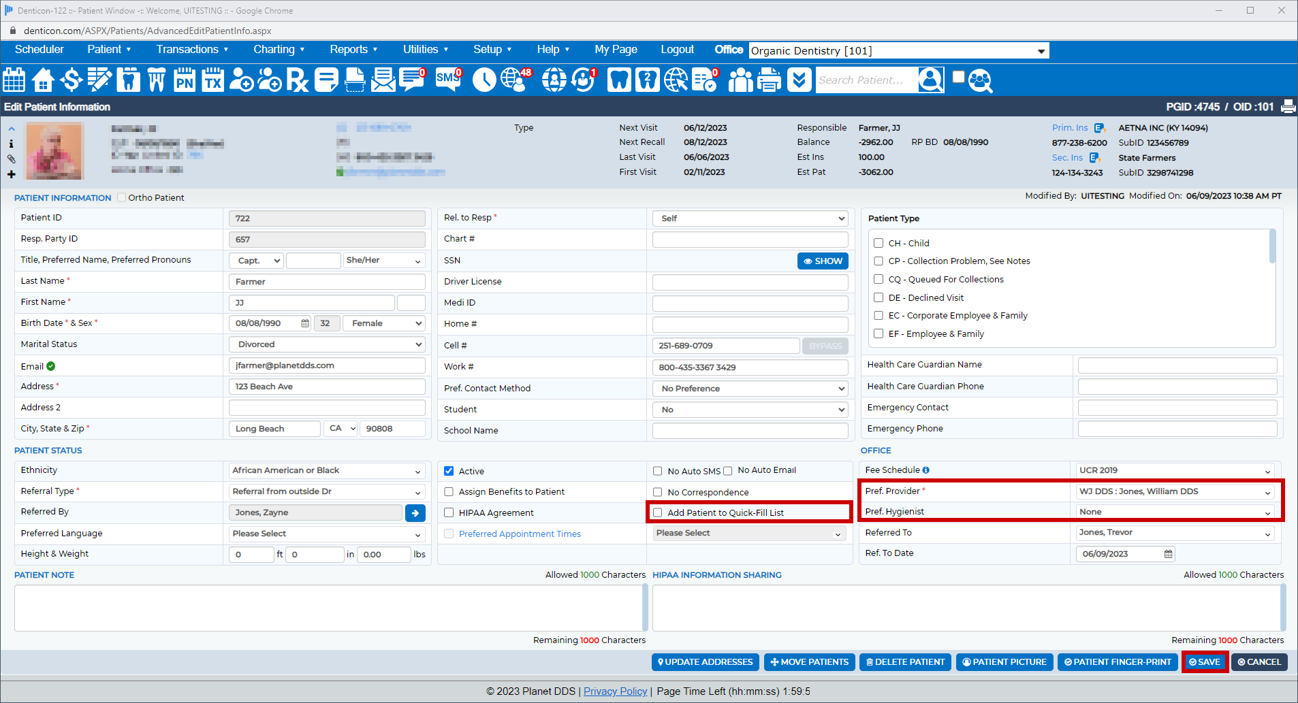The width and height of the screenshot is (1298, 703).
Task: Click the plus icon beside patient photo
Action: tap(11, 174)
